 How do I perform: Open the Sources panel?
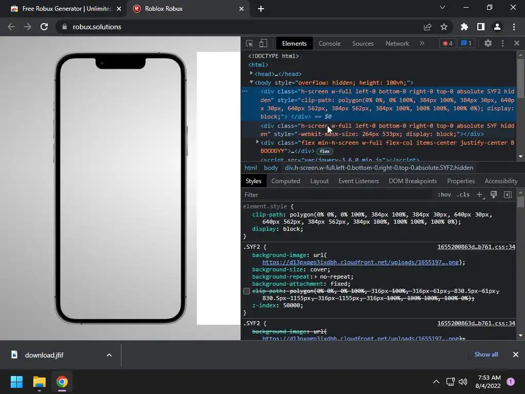tap(363, 44)
